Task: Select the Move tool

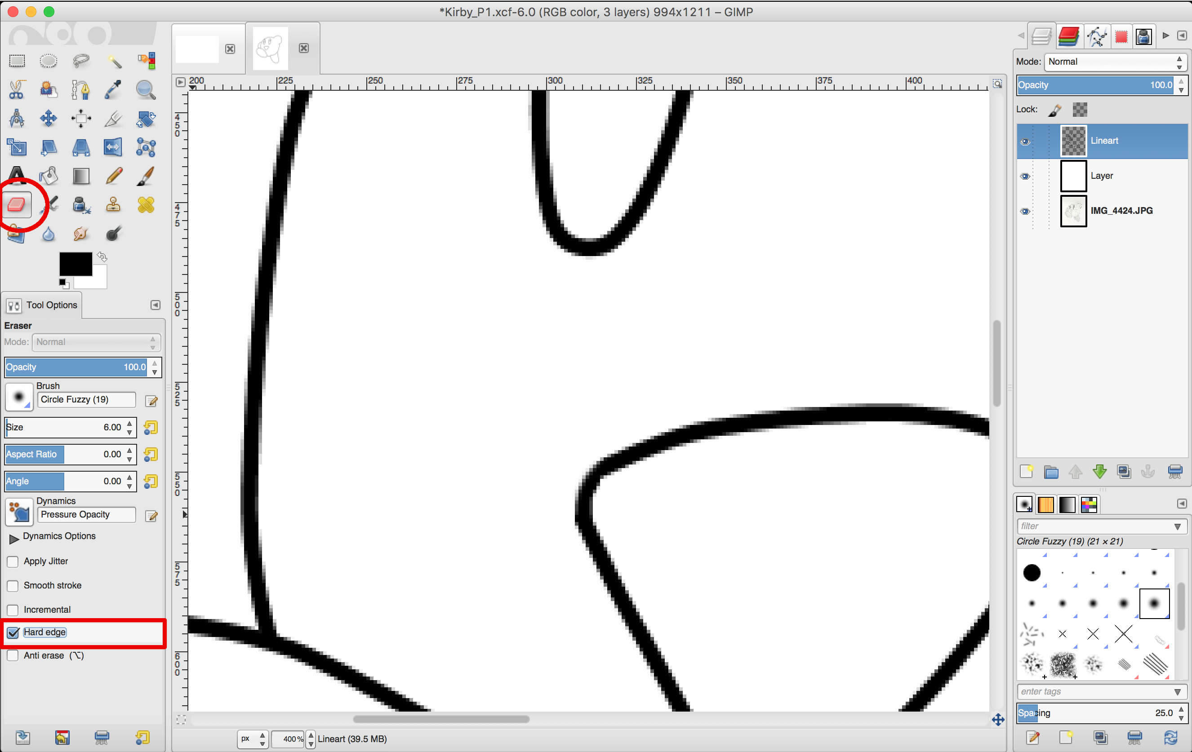Action: (49, 118)
